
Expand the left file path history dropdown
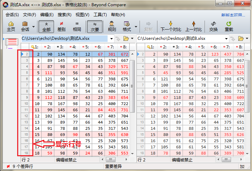point(111,39)
